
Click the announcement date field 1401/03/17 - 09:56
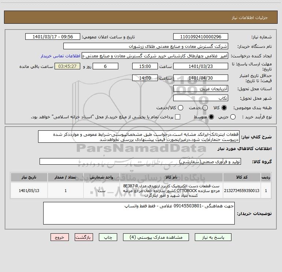pos(53,37)
